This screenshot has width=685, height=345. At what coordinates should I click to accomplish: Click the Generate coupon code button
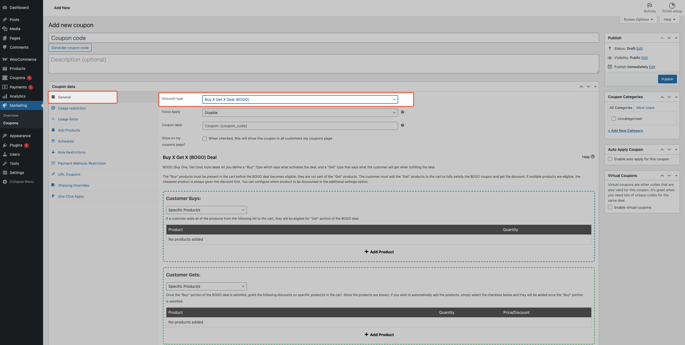(x=70, y=48)
